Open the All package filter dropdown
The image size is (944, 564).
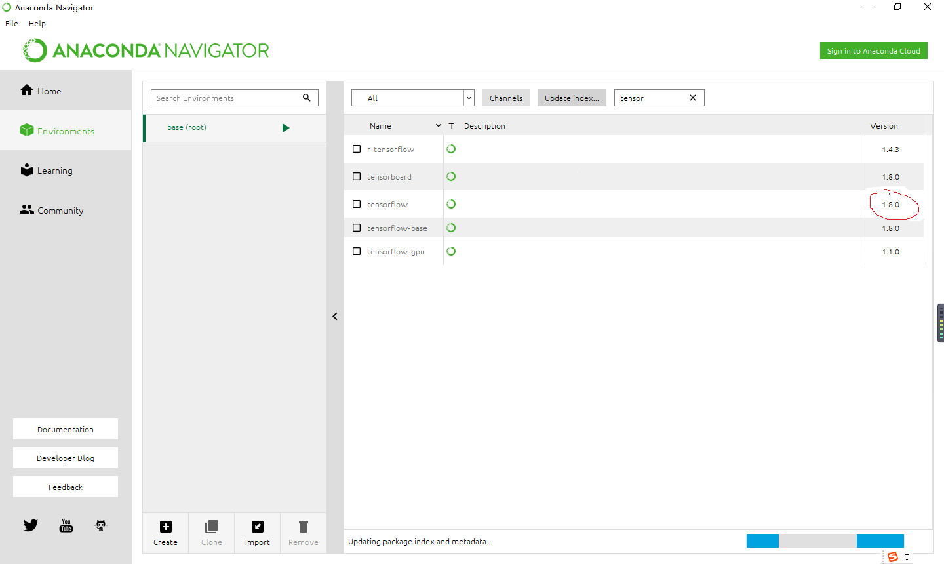(413, 98)
